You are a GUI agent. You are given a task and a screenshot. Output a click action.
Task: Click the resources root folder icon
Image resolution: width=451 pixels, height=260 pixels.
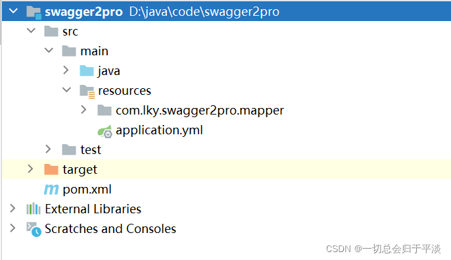pyautogui.click(x=87, y=91)
